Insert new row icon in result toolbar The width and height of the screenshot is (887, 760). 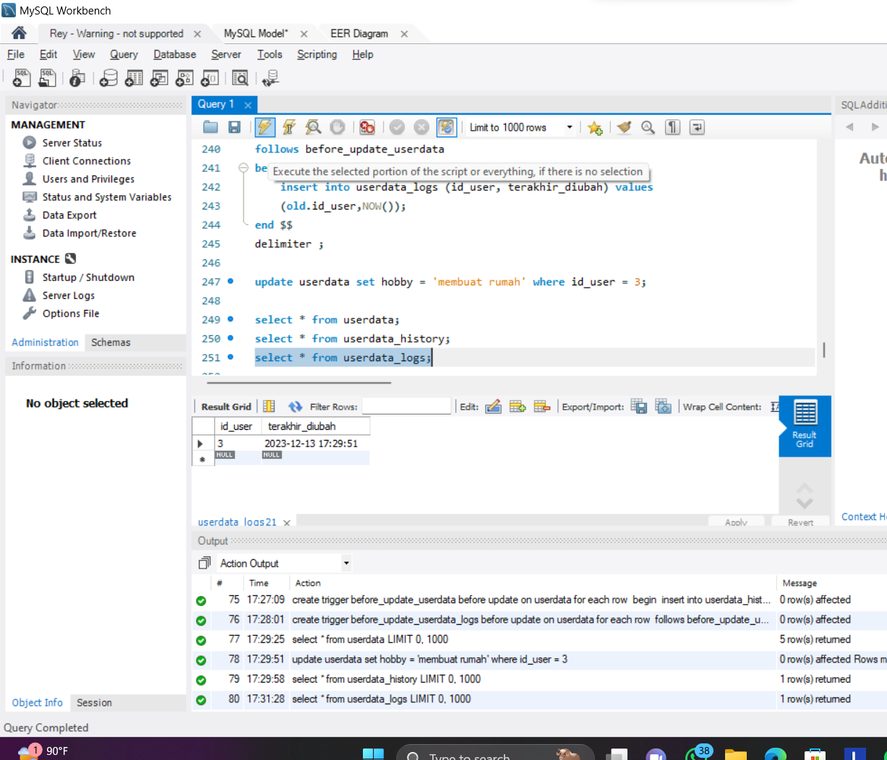click(x=518, y=407)
